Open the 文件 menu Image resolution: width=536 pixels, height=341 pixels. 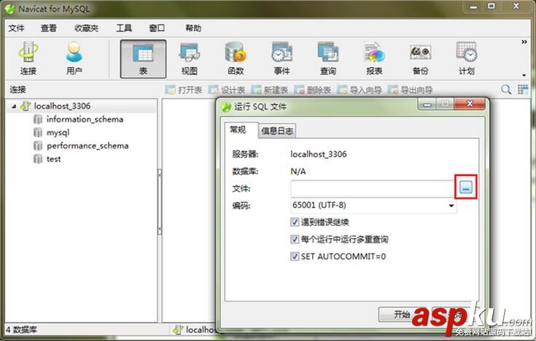pyautogui.click(x=16, y=28)
